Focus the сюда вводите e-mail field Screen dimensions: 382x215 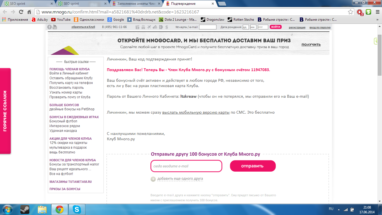(x=186, y=166)
